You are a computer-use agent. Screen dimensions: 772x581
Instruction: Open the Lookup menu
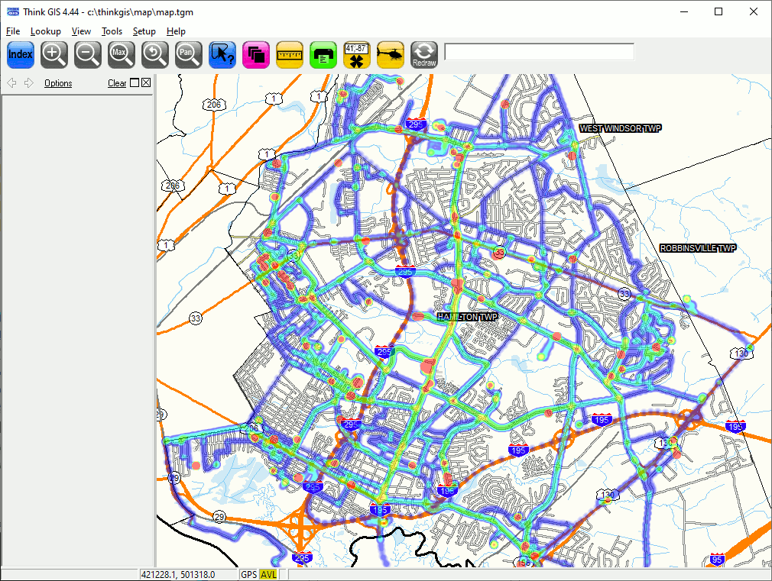pyautogui.click(x=46, y=31)
